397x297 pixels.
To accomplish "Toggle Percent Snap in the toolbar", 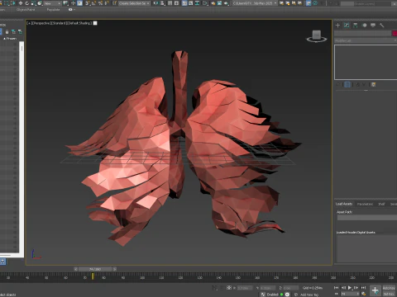I will tap(100, 3).
